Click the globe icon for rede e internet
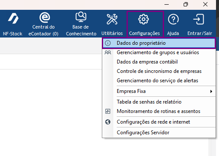The image size is (219, 156). pos(108,122)
